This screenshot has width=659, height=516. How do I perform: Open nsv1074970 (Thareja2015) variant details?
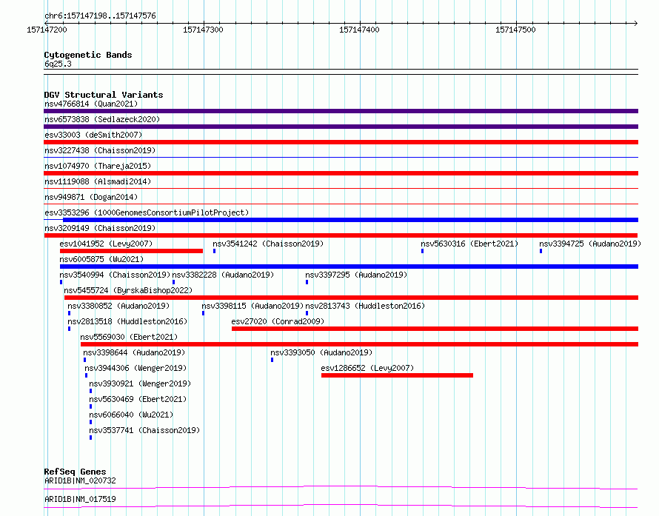coord(98,166)
